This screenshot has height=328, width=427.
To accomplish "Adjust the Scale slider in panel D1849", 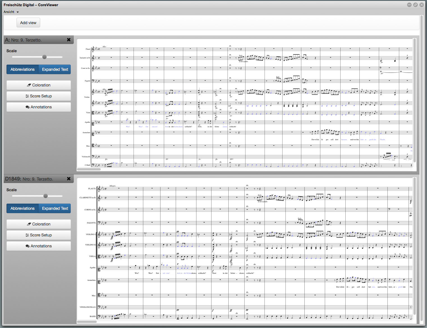I will 45,196.
